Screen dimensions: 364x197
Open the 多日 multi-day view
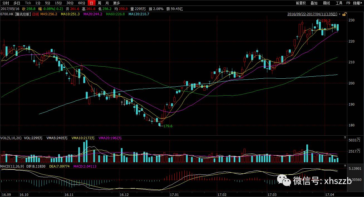coord(17,3)
